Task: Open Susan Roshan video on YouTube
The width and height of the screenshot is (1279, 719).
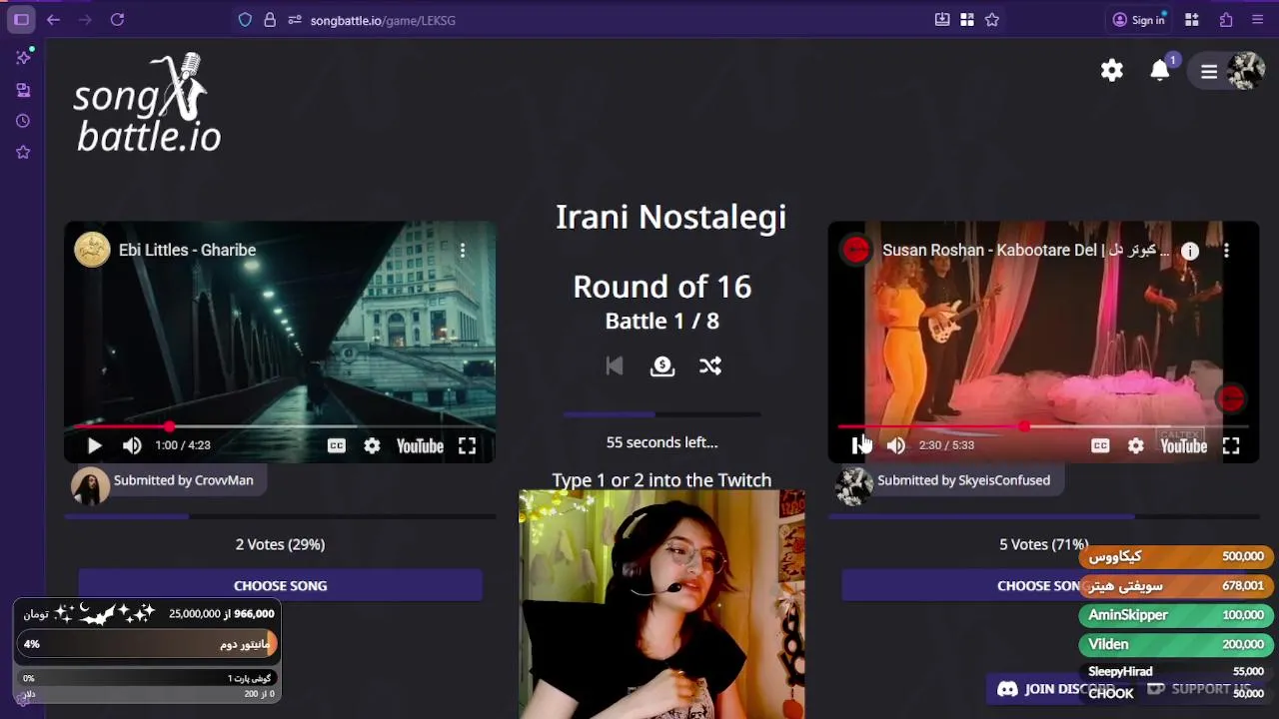Action: point(1184,446)
